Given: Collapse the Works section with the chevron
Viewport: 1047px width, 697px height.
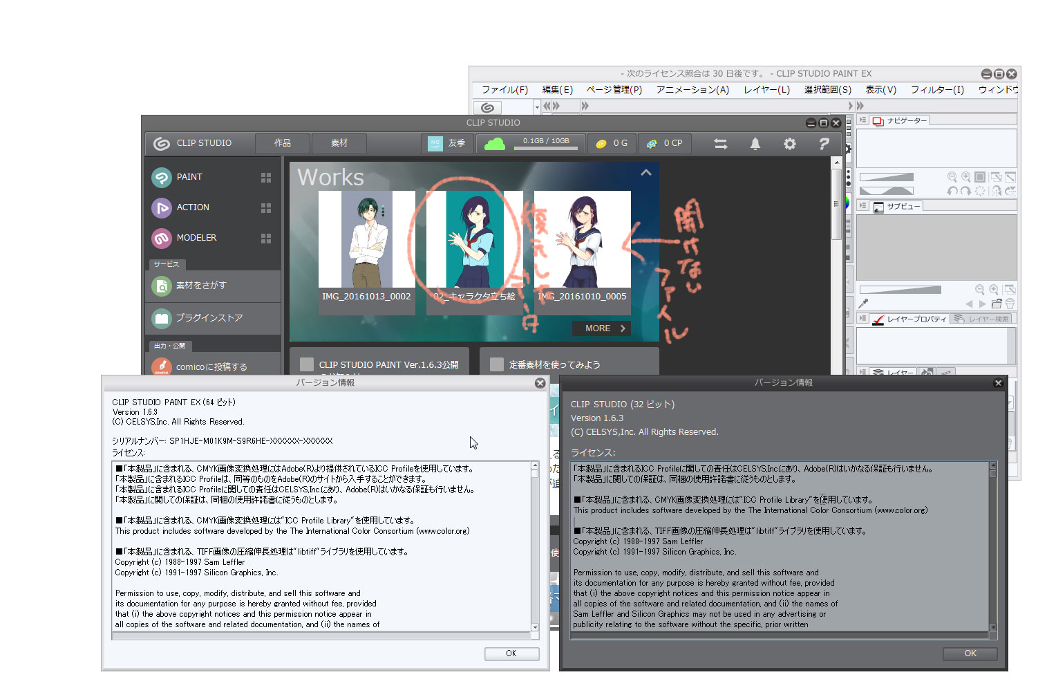Looking at the screenshot, I should pyautogui.click(x=646, y=173).
